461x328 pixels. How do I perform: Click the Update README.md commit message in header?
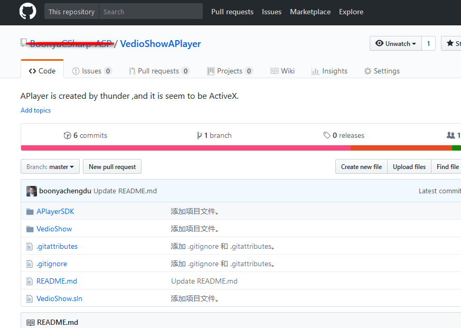(x=125, y=191)
